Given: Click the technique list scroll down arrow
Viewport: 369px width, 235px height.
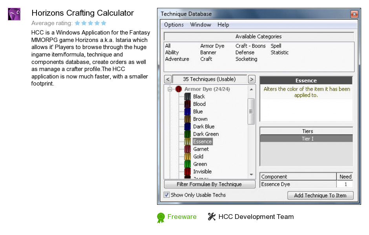Looking at the screenshot, I should 251,175.
